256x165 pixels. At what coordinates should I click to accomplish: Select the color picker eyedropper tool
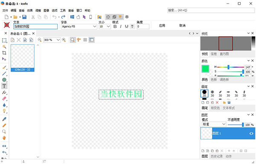[x=4, y=119]
